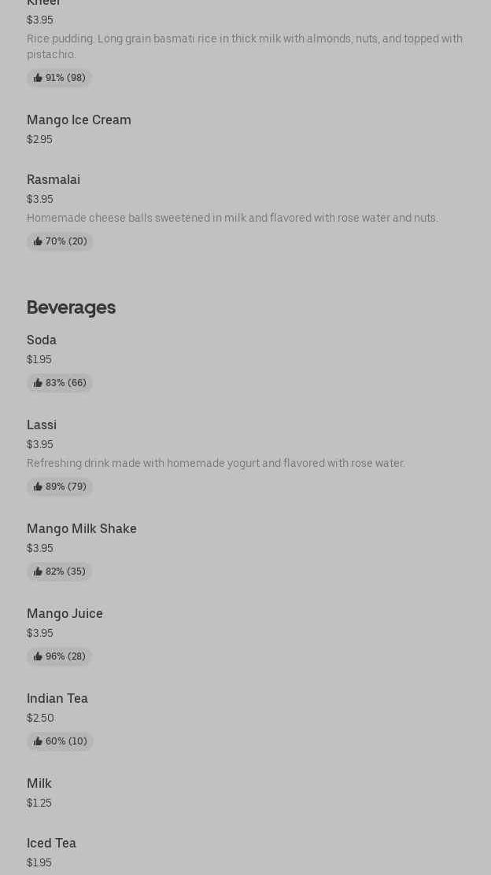Image resolution: width=491 pixels, height=875 pixels.
Task: Click the thumbs-up icon under Indian Tea
Action: (x=38, y=741)
